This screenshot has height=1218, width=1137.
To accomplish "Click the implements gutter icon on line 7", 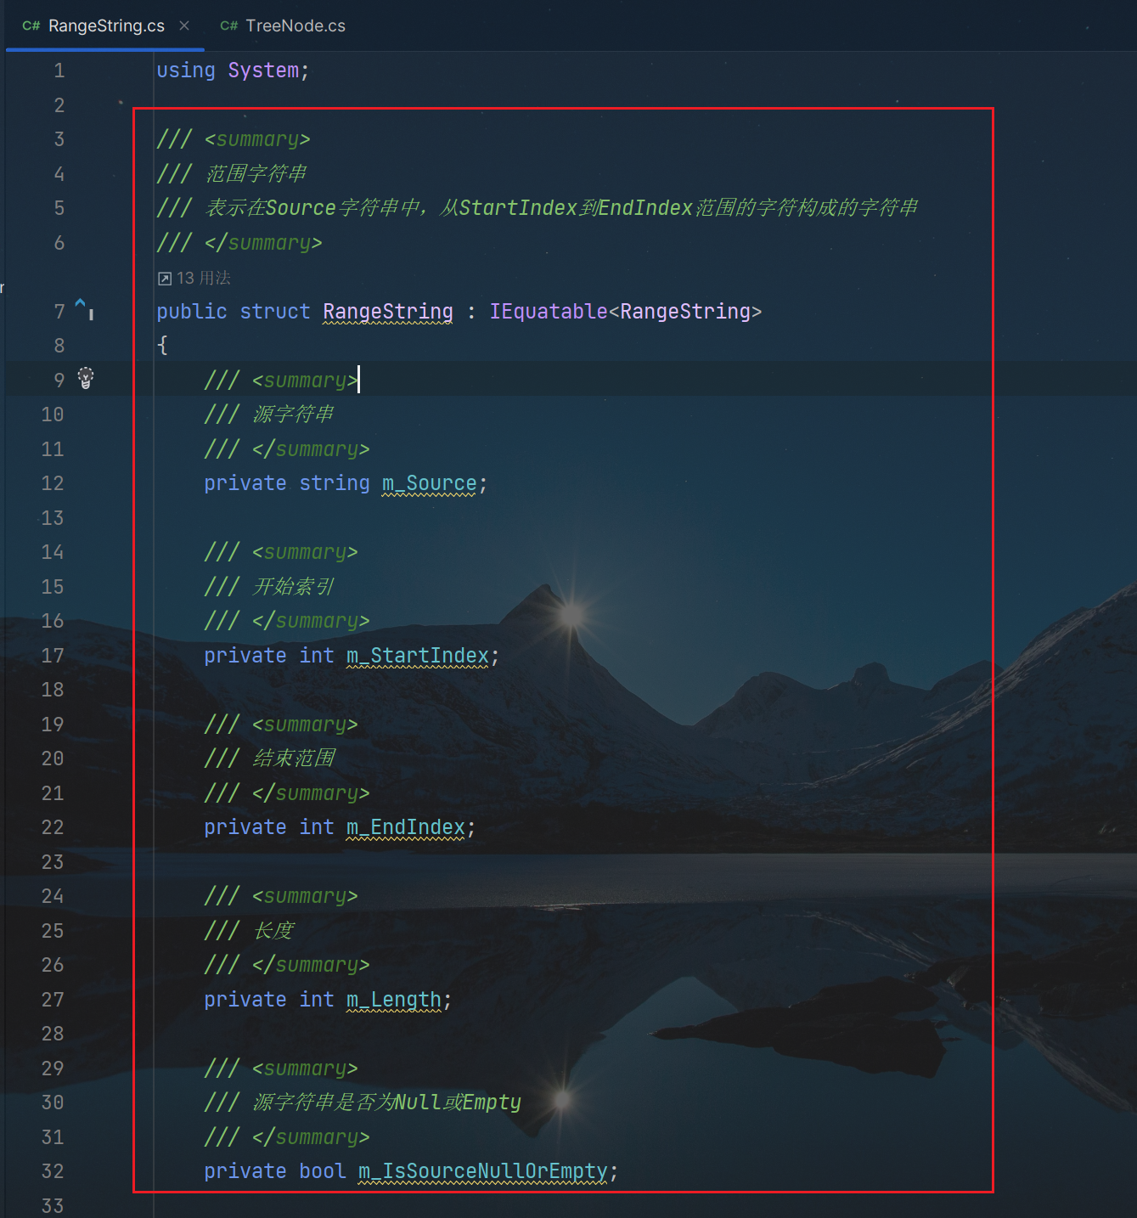I will click(x=83, y=307).
